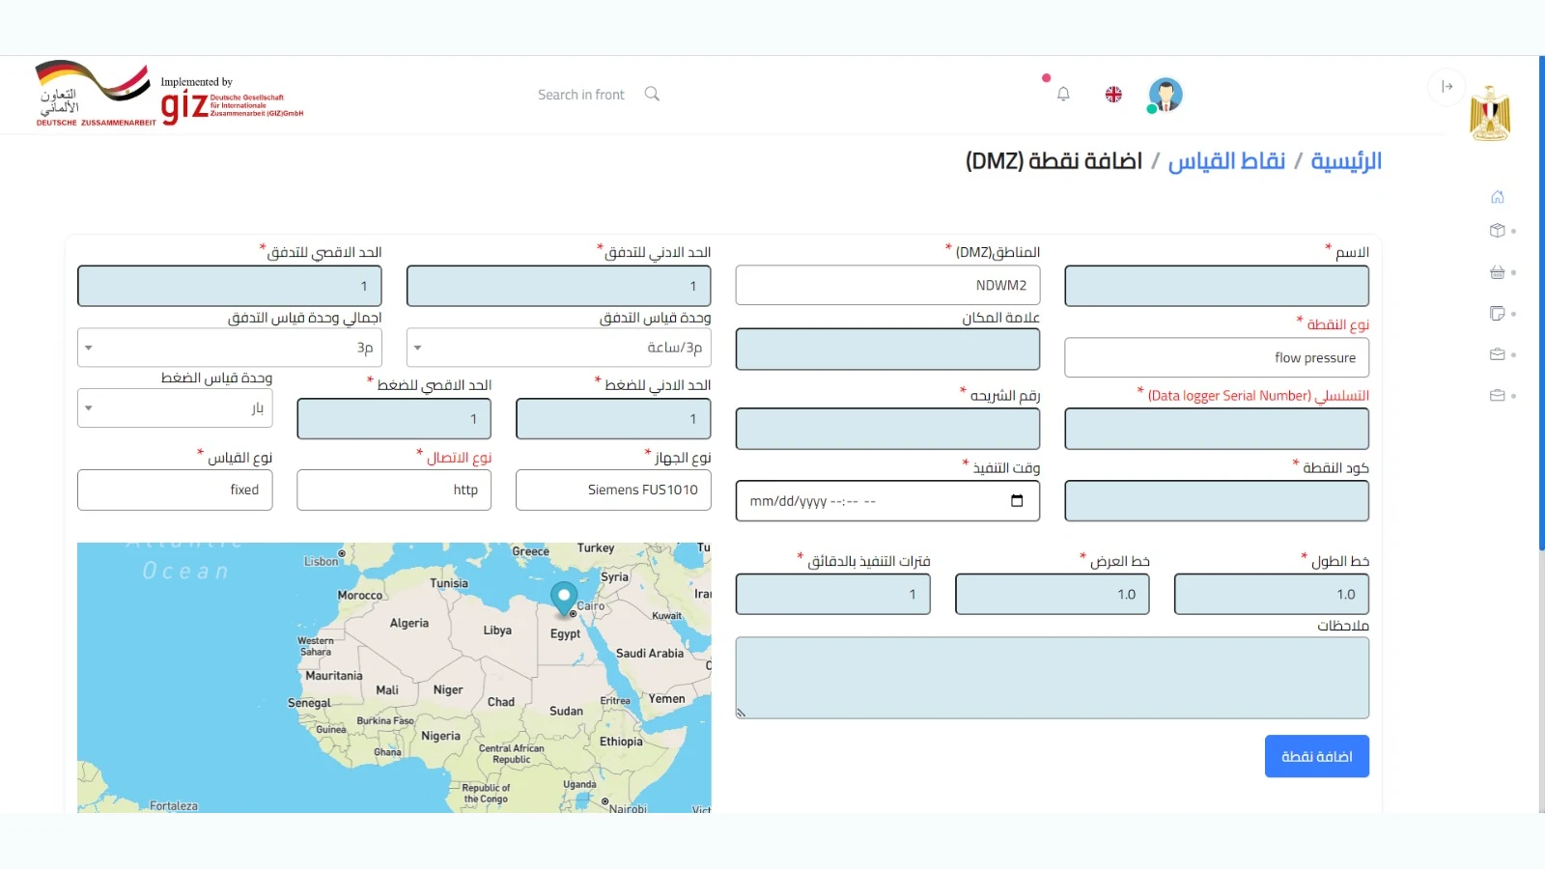Viewport: 1545px width, 869px height.
Task: Open the point type selector showing flow pressure
Action: 1217,358
